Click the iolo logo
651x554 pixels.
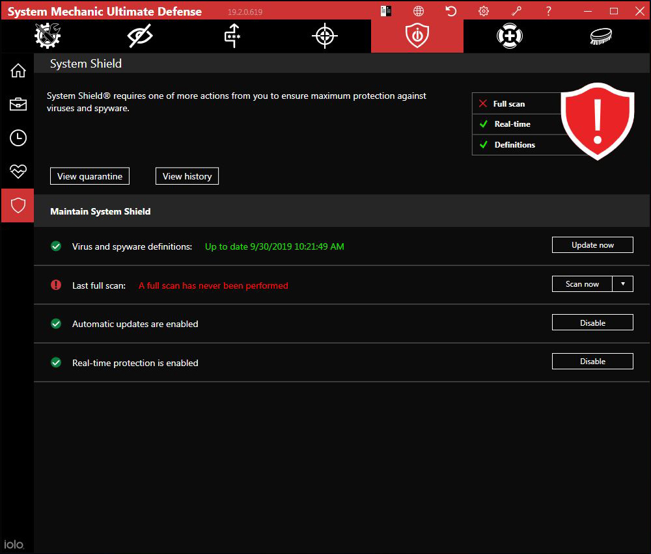click(14, 544)
